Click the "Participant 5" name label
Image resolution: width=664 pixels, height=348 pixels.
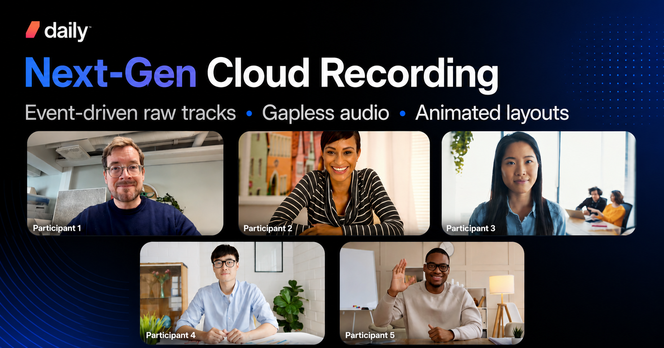(370, 335)
